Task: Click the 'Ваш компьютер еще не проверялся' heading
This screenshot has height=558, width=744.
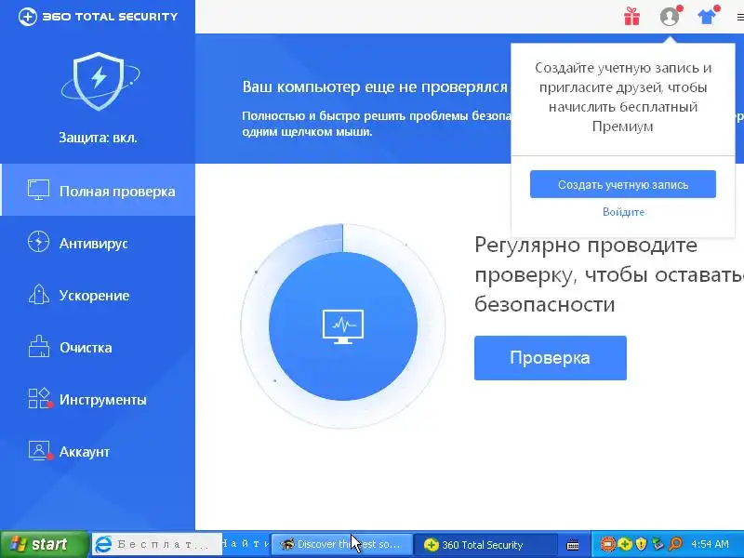Action: click(x=375, y=86)
